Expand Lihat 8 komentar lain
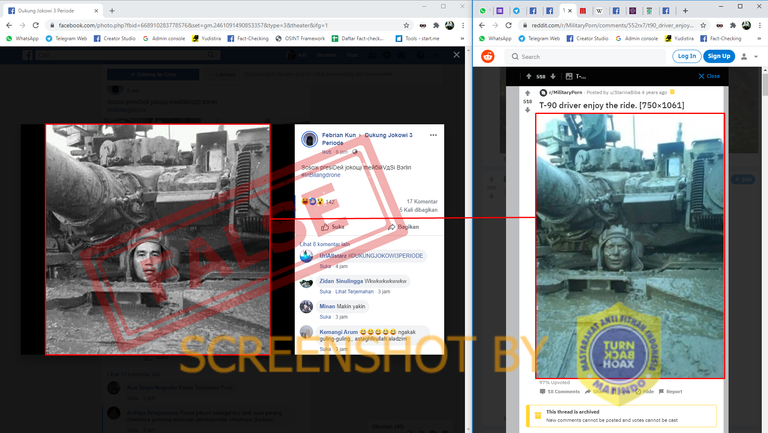Screen dimensions: 768x433 pyautogui.click(x=325, y=244)
